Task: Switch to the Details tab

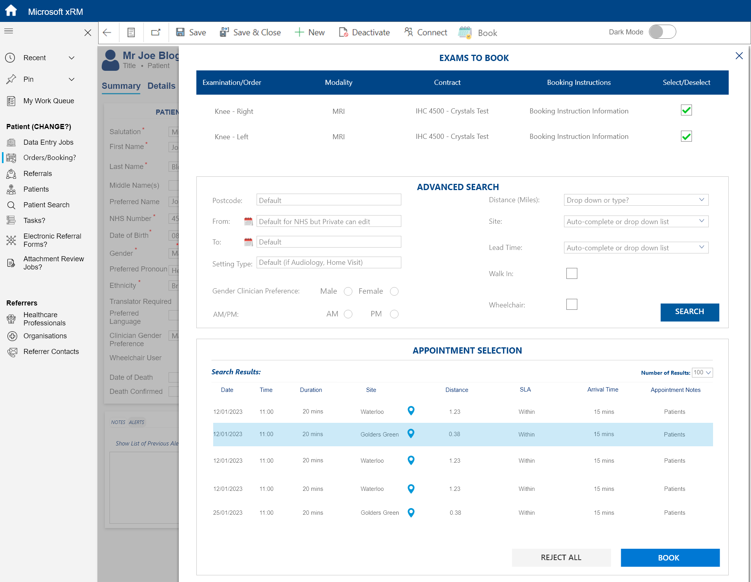Action: (x=161, y=86)
